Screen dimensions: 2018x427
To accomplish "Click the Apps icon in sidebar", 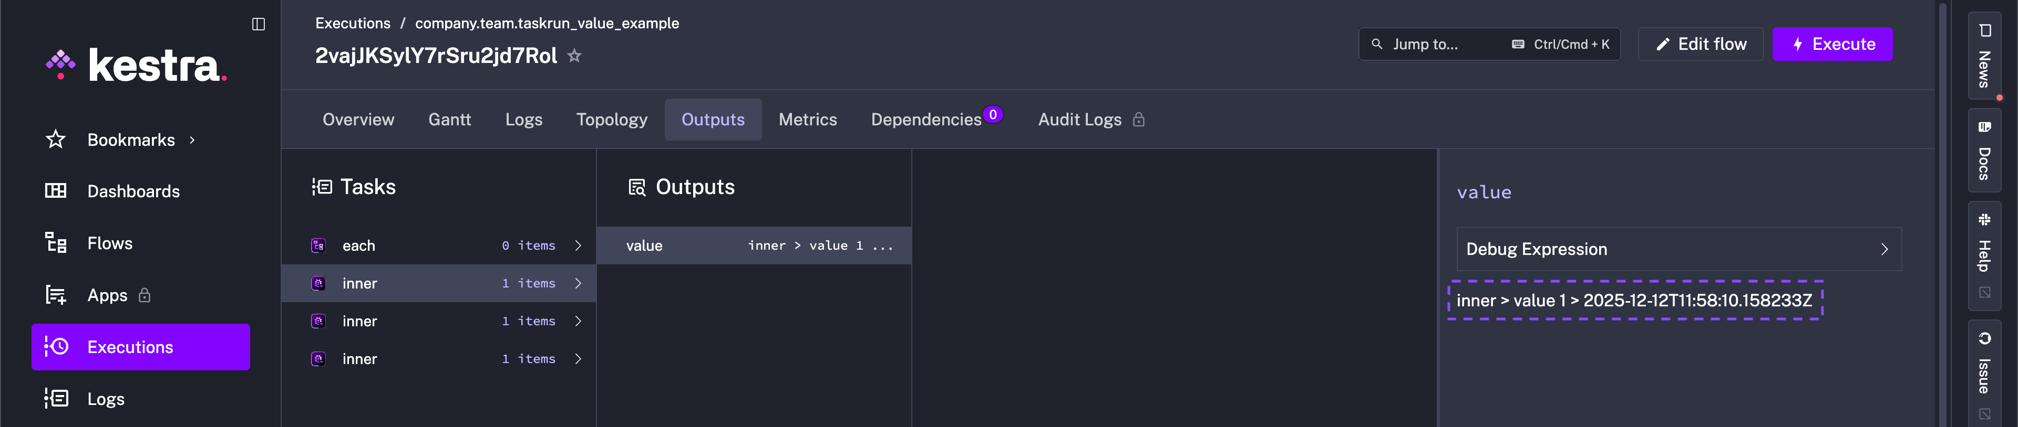I will pos(56,295).
